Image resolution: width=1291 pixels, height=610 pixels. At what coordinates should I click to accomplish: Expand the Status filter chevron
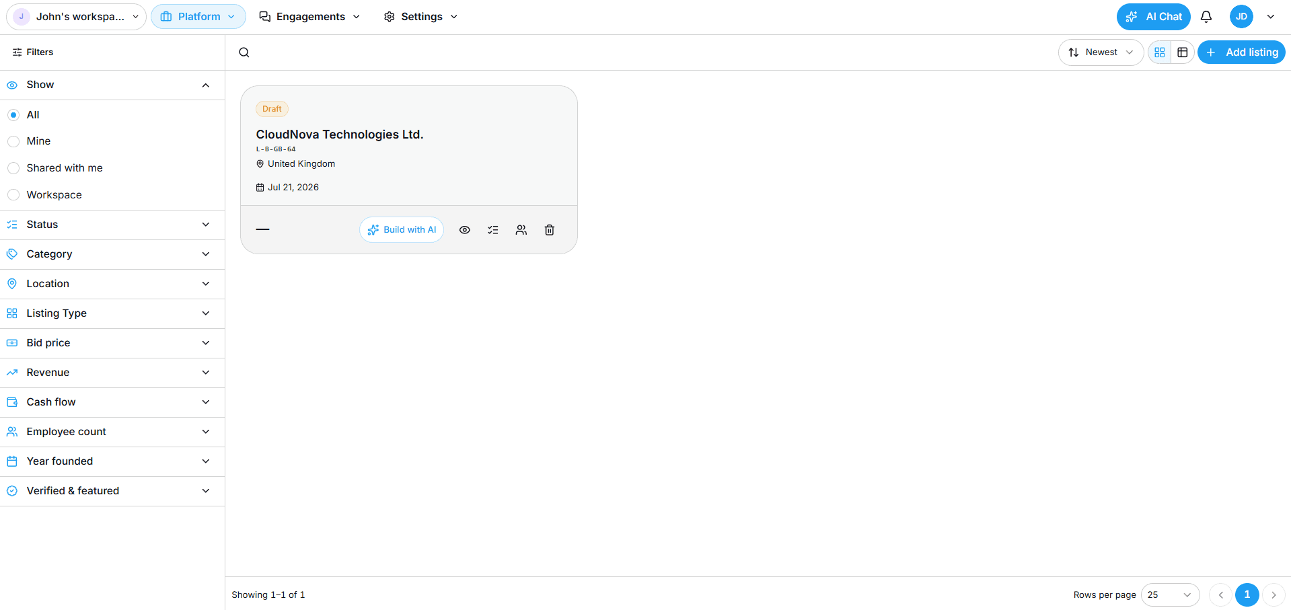click(206, 225)
